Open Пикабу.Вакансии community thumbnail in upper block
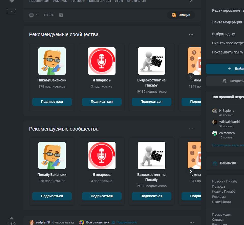This screenshot has width=244, height=225. pos(52,61)
